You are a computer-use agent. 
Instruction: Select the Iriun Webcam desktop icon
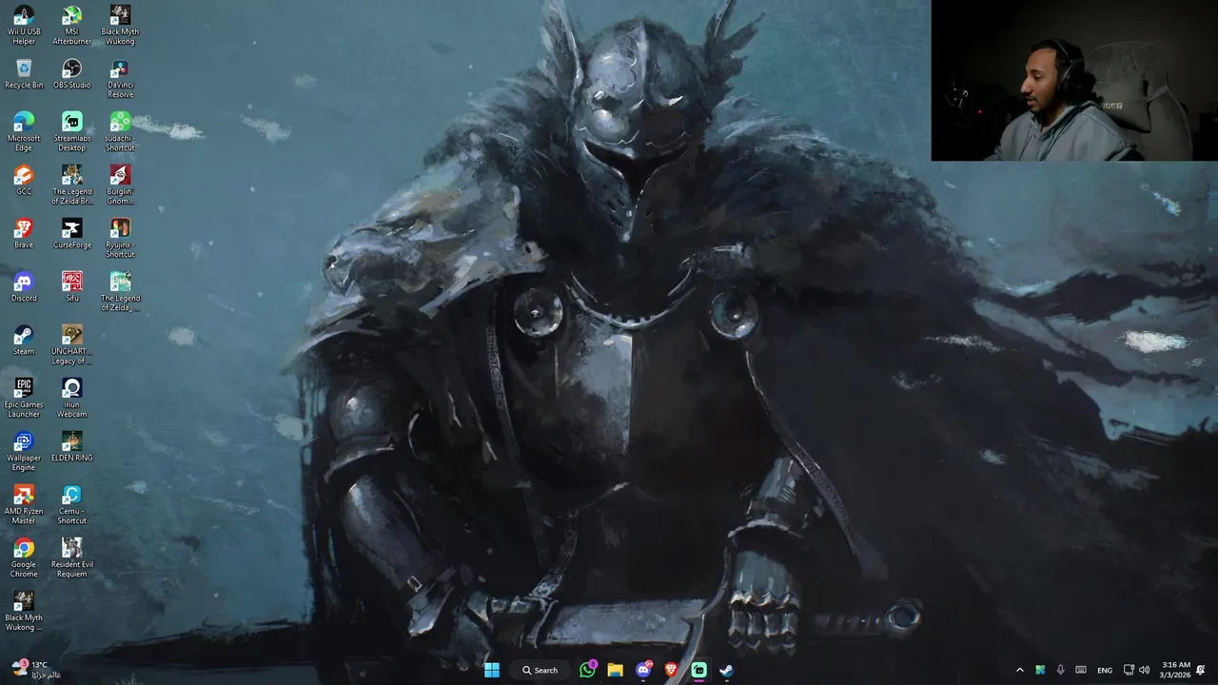(x=72, y=398)
